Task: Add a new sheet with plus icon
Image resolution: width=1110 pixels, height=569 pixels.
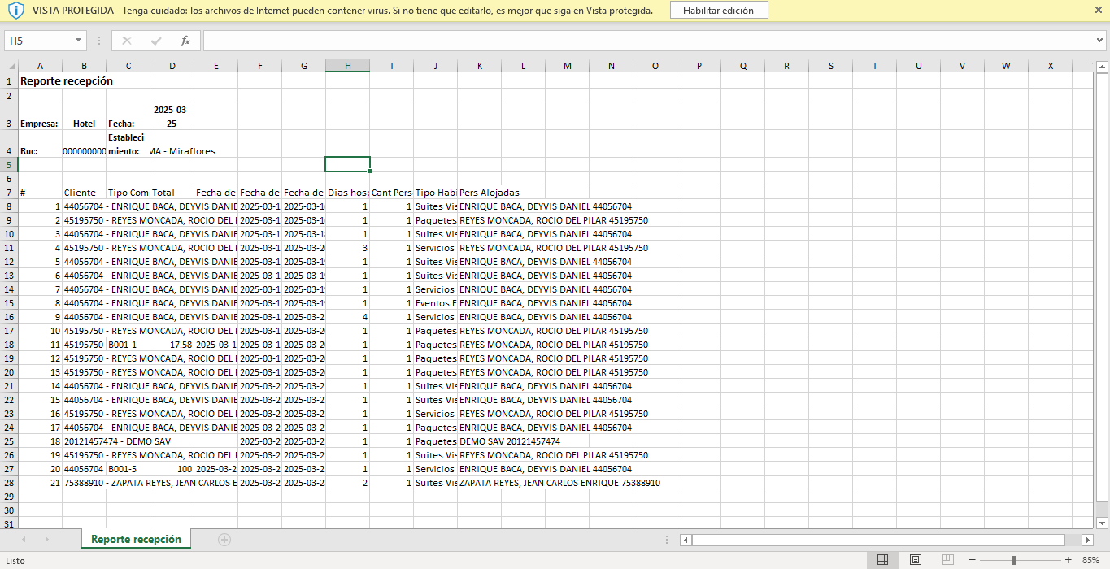Action: [224, 540]
